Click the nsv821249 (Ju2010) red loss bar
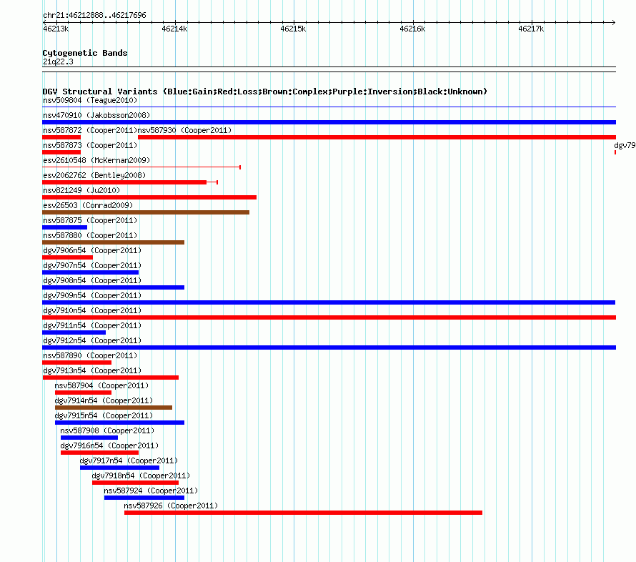Screen dimensions: 636x562 coord(149,197)
